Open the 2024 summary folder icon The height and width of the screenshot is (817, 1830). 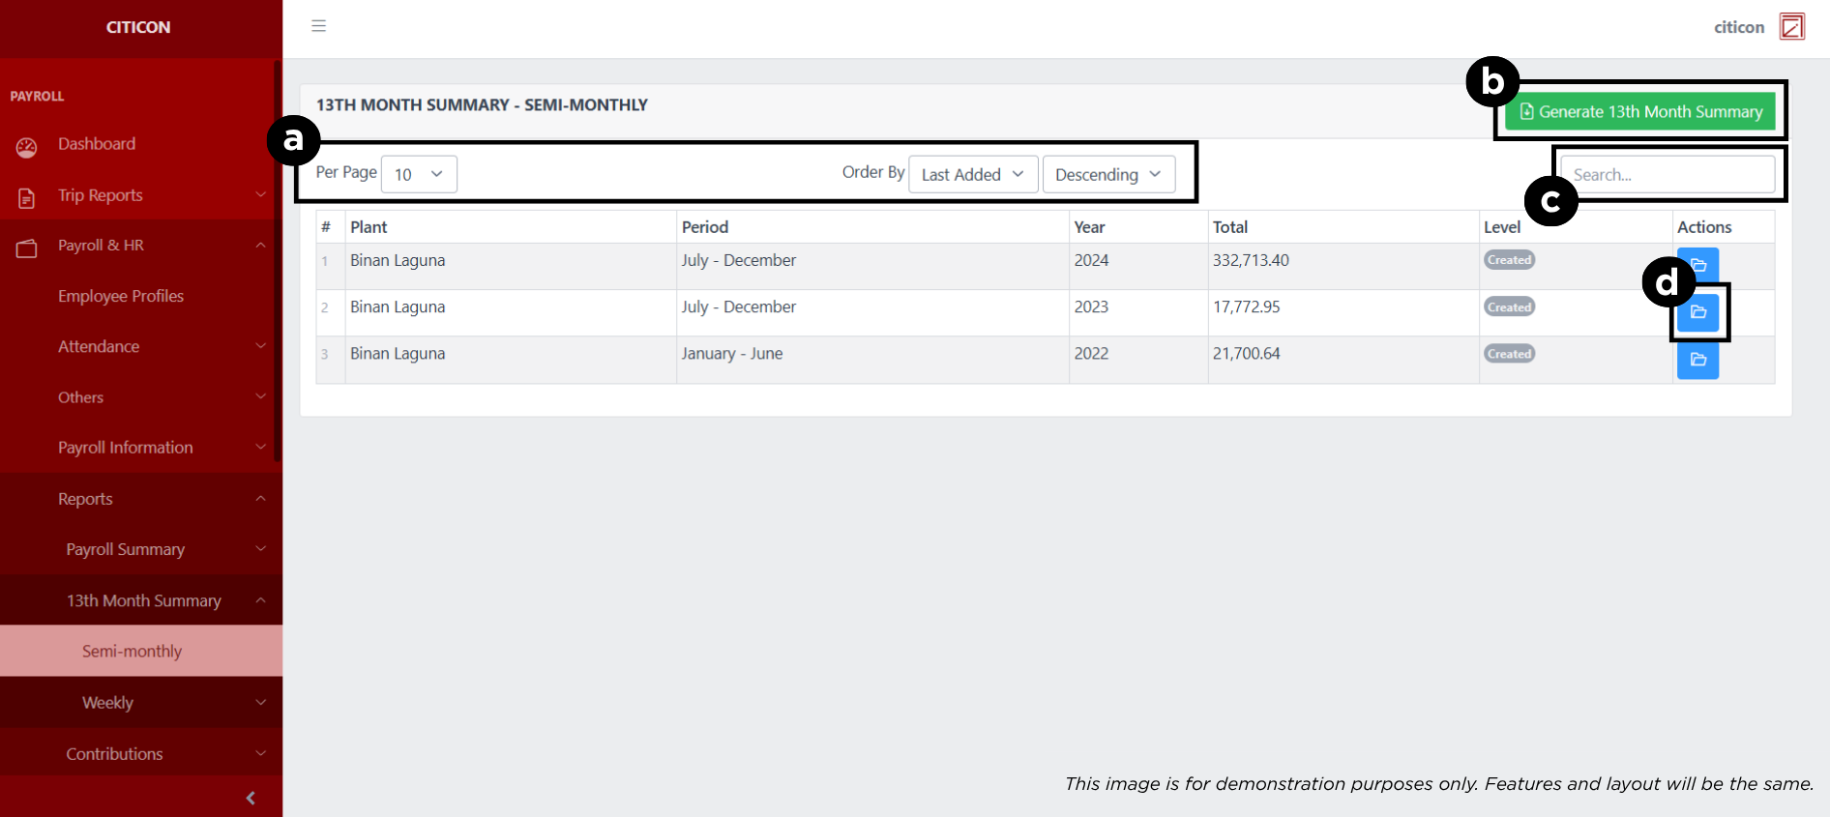pyautogui.click(x=1697, y=264)
